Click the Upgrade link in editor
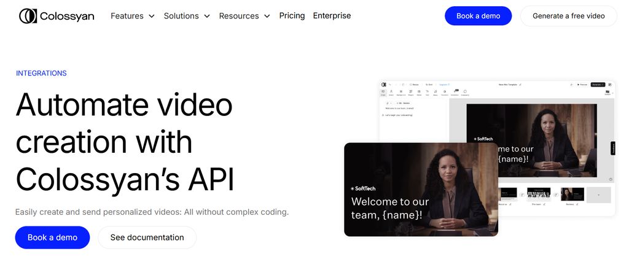The height and width of the screenshot is (278, 629). pos(445,85)
